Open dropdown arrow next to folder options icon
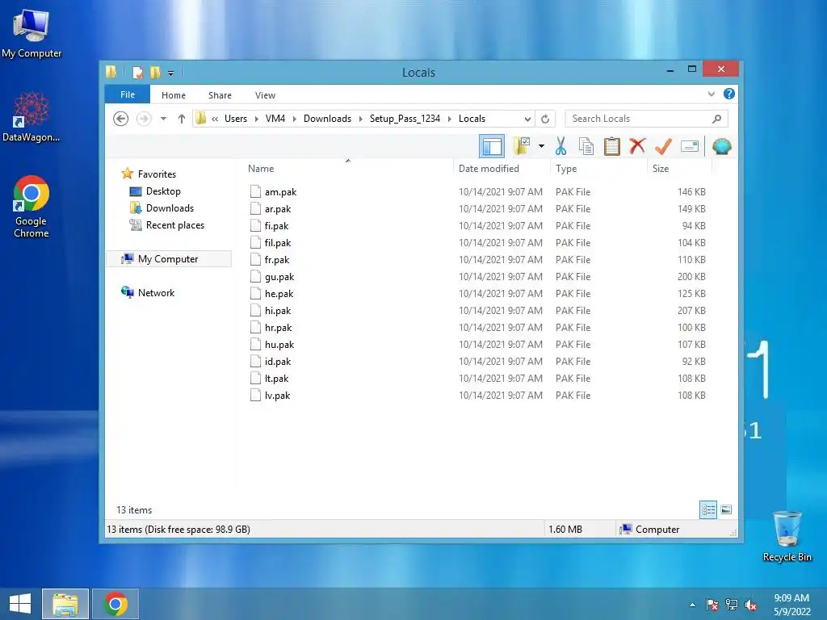 (x=542, y=146)
